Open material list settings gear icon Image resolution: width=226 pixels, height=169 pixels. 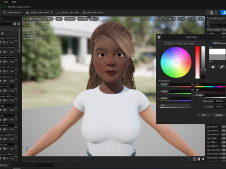(19, 24)
